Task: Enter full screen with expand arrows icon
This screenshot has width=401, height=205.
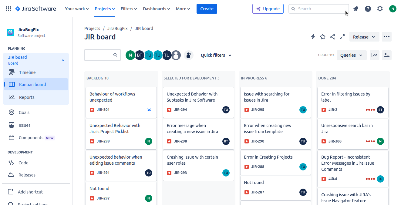Action: [x=342, y=37]
